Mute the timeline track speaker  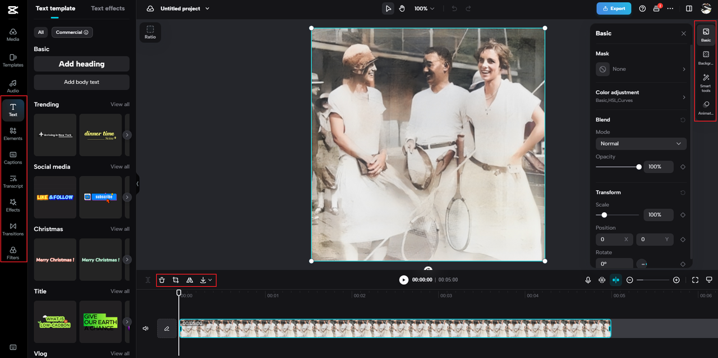coord(146,328)
